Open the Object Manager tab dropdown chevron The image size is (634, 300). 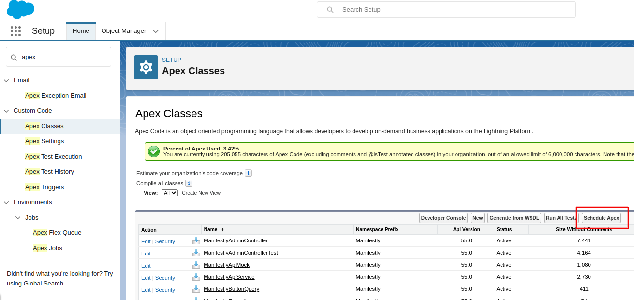[x=156, y=31]
